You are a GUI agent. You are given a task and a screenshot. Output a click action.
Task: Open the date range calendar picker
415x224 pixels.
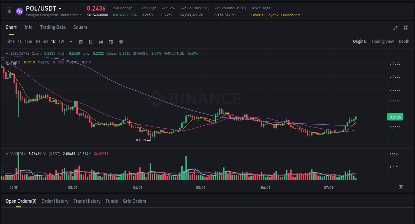81,41
